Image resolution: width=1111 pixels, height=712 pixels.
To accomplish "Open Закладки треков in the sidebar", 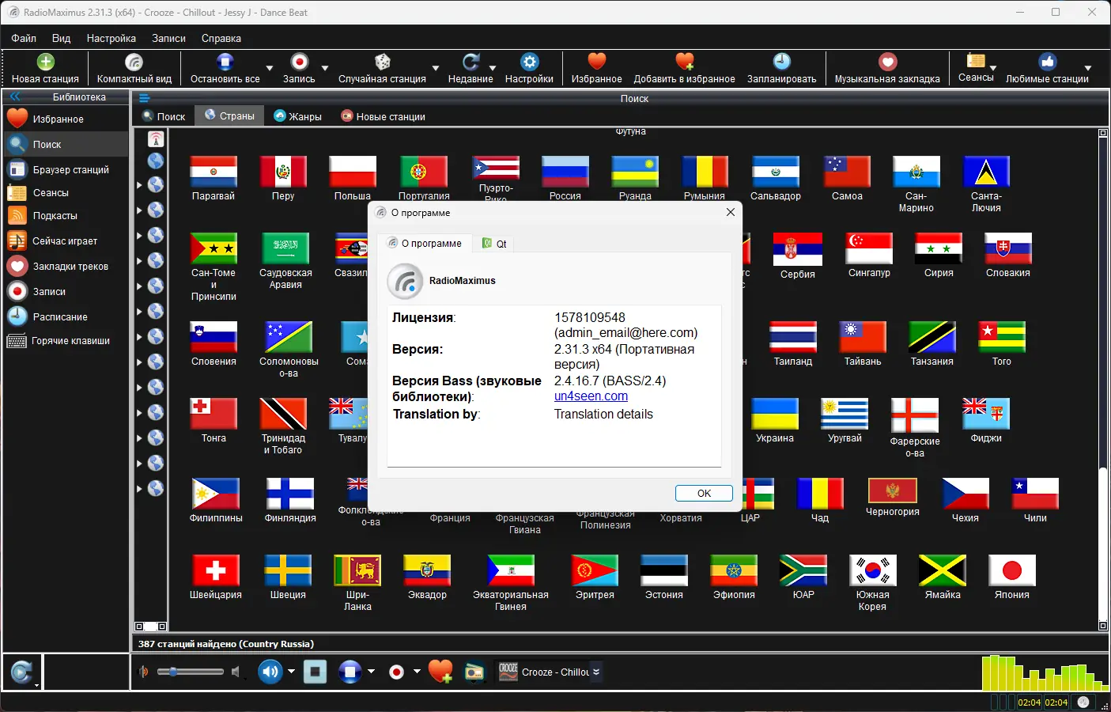I will tap(66, 267).
